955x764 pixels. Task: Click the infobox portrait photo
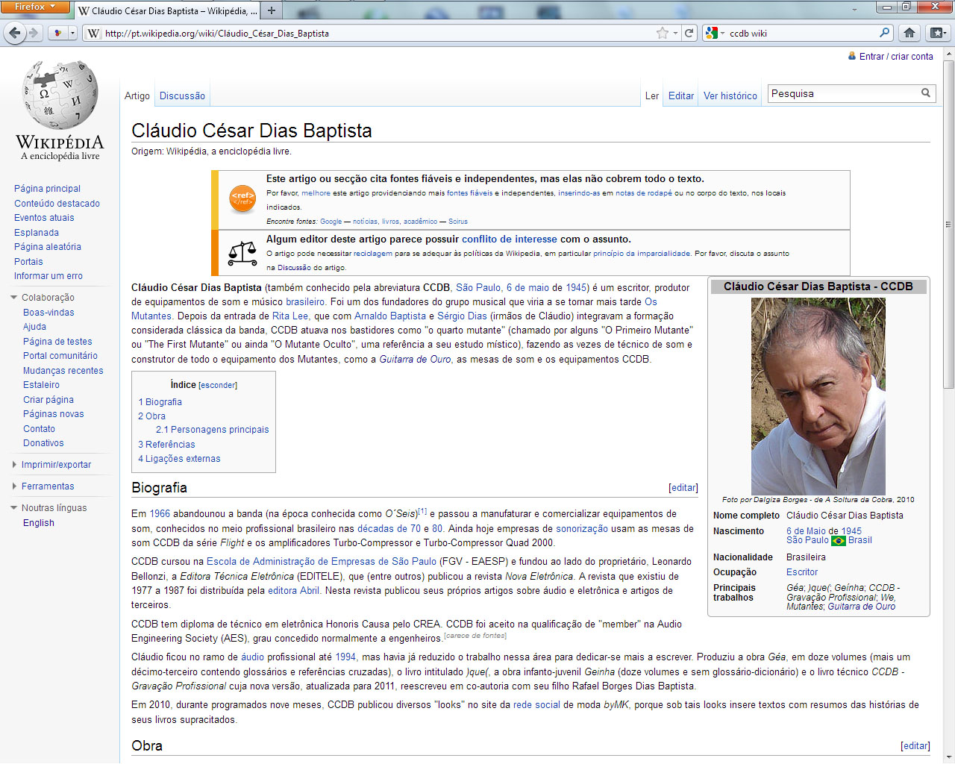[818, 395]
